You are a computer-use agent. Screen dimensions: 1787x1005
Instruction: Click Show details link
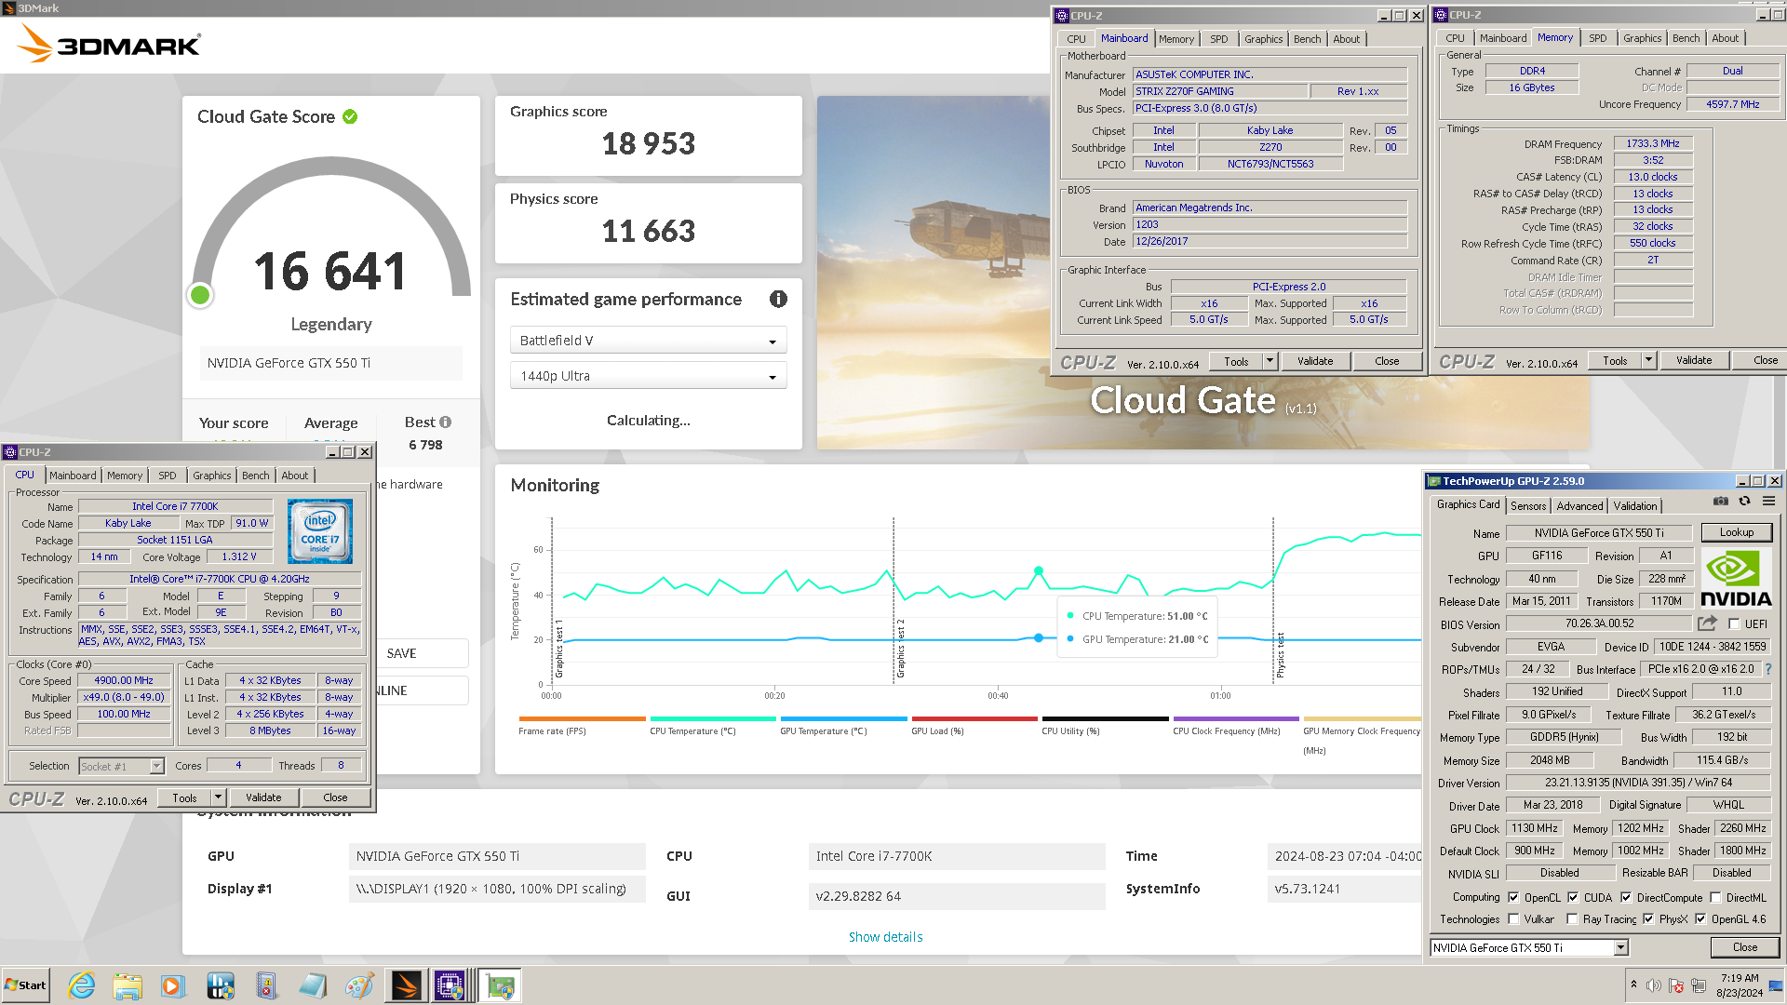pos(885,937)
